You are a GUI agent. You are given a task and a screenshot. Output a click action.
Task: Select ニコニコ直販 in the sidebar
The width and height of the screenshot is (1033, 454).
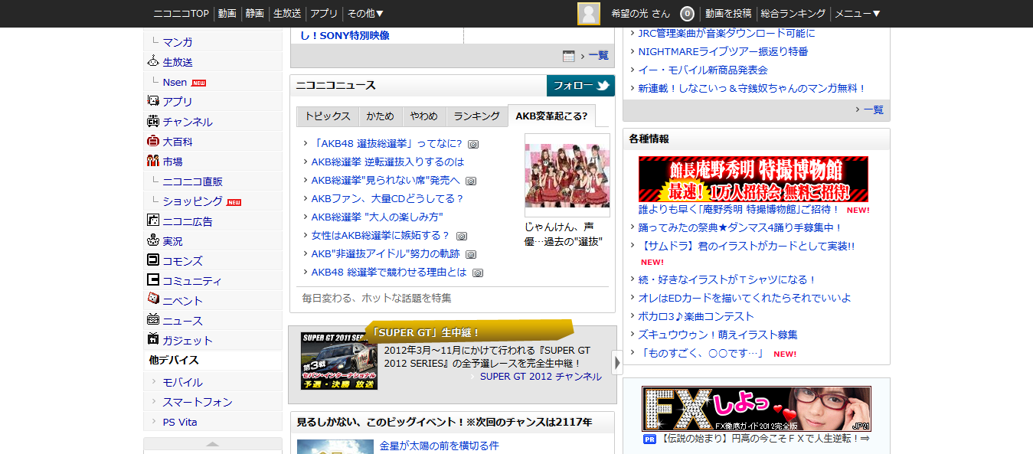click(x=192, y=181)
